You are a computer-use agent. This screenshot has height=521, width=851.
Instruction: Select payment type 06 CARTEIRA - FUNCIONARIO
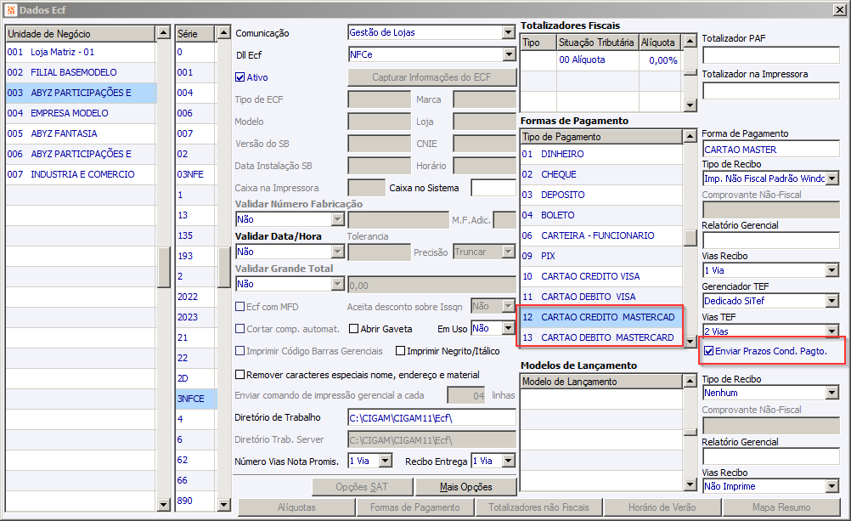point(600,235)
